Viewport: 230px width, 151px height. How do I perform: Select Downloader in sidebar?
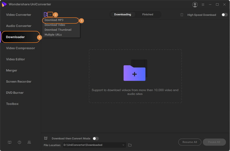pyautogui.click(x=21, y=37)
